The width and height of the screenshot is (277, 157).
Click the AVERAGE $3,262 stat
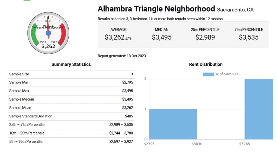(x=118, y=34)
